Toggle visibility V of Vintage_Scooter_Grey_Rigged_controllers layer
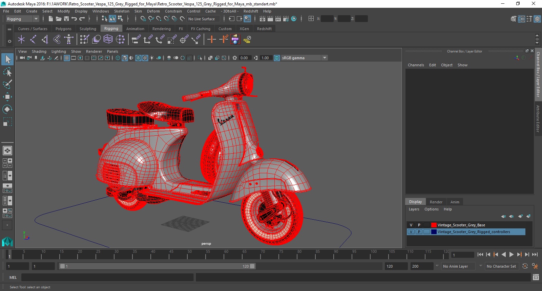The width and height of the screenshot is (542, 291). (411, 232)
